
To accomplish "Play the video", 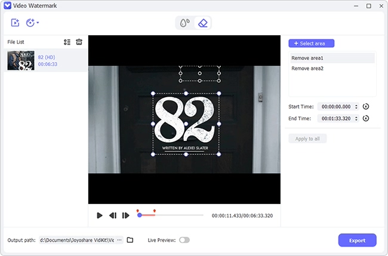I will [100, 215].
